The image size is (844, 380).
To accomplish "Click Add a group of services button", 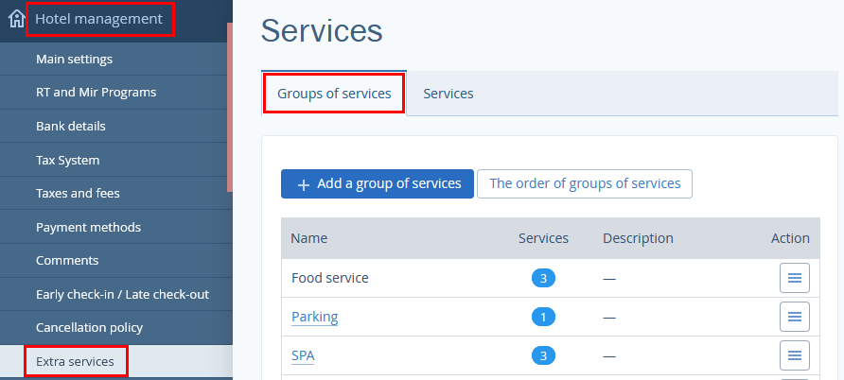I will (x=378, y=183).
